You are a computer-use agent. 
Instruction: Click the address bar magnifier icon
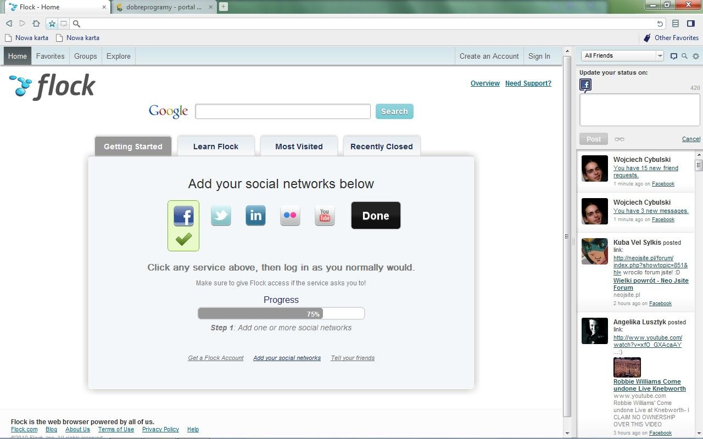[x=76, y=24]
